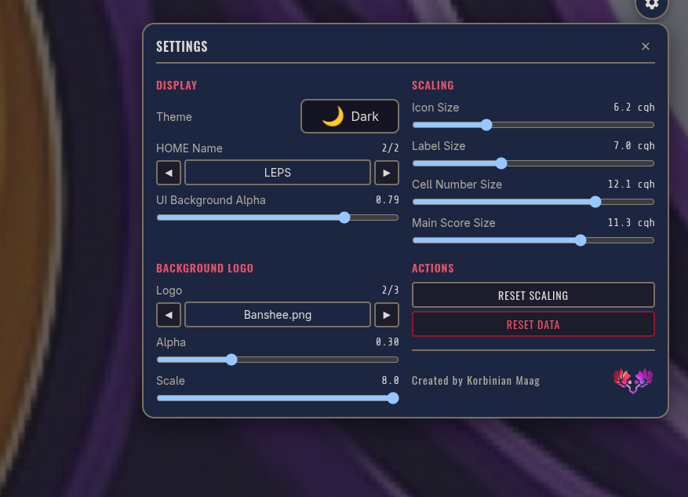Click the Korbinian Maag credit text
Image resolution: width=688 pixels, height=497 pixels.
coord(475,380)
